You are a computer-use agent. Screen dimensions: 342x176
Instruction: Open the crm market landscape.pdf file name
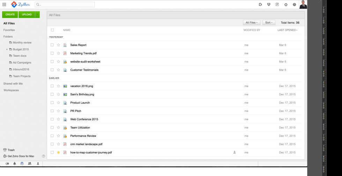click(x=86, y=144)
